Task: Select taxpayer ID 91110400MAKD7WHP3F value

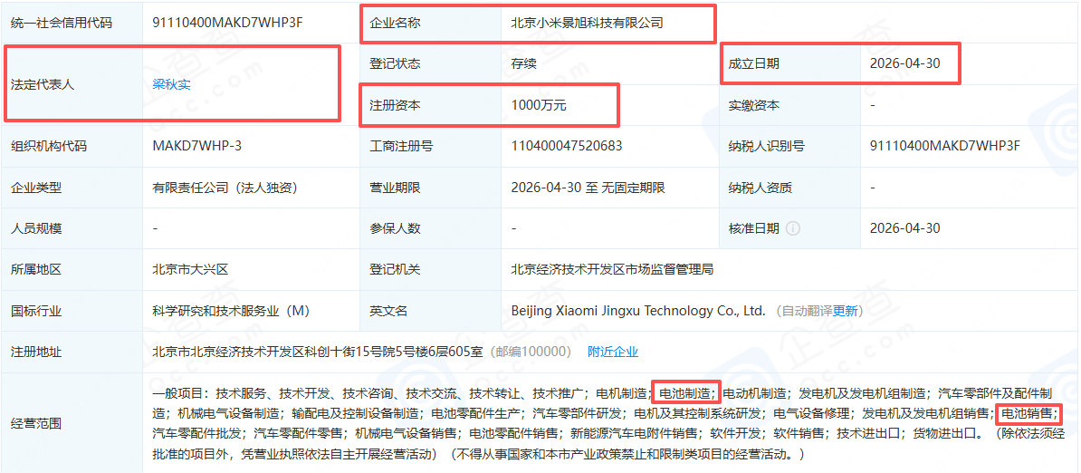Action: [x=945, y=146]
